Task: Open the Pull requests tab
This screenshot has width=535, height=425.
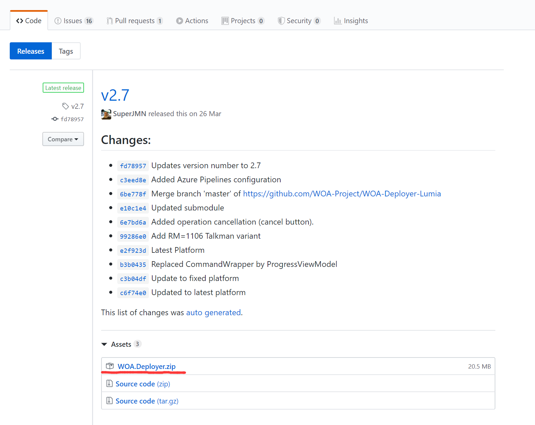Action: tap(134, 21)
